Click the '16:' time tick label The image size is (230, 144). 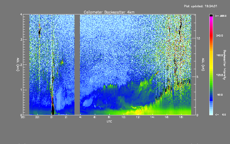tap(167, 117)
